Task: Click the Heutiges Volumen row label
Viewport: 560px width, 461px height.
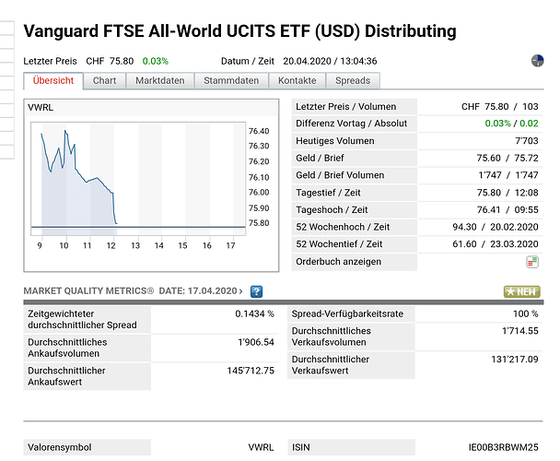Action: 335,141
